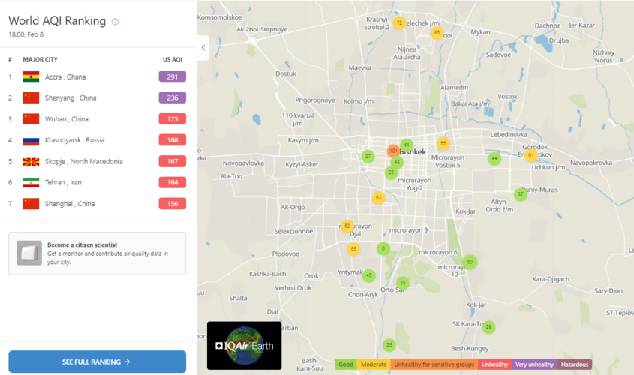This screenshot has height=375, width=634.
Task: Open the IQAir Earth globe thumbnail
Action: (x=244, y=345)
